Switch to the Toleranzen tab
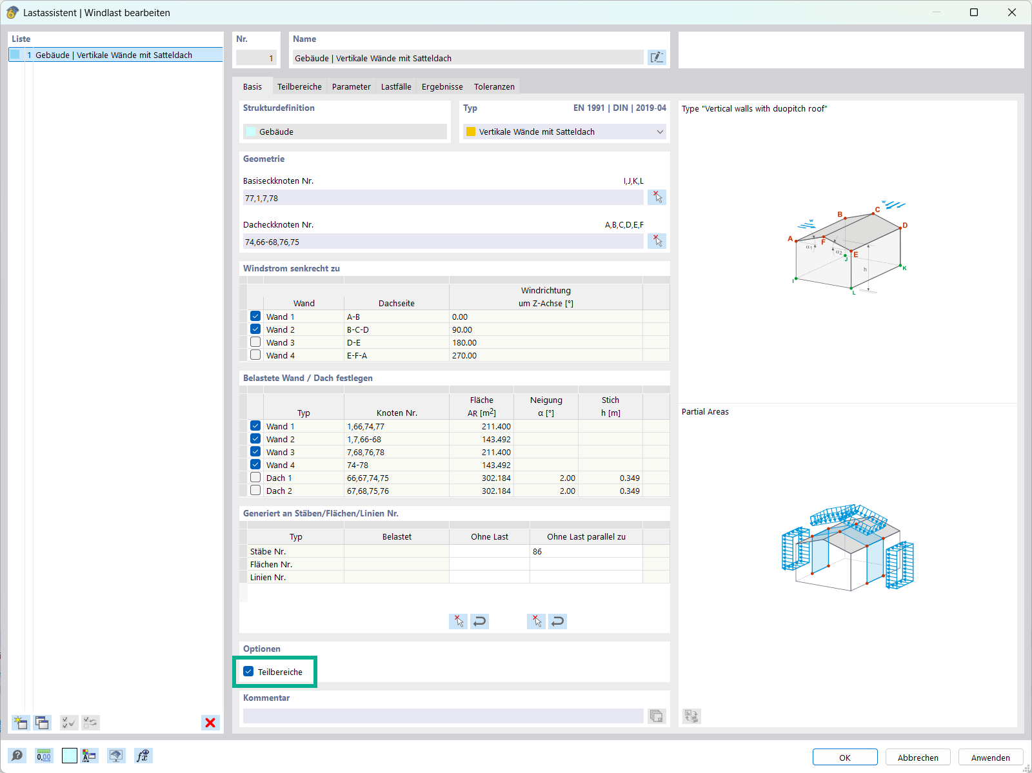This screenshot has height=773, width=1032. click(494, 86)
